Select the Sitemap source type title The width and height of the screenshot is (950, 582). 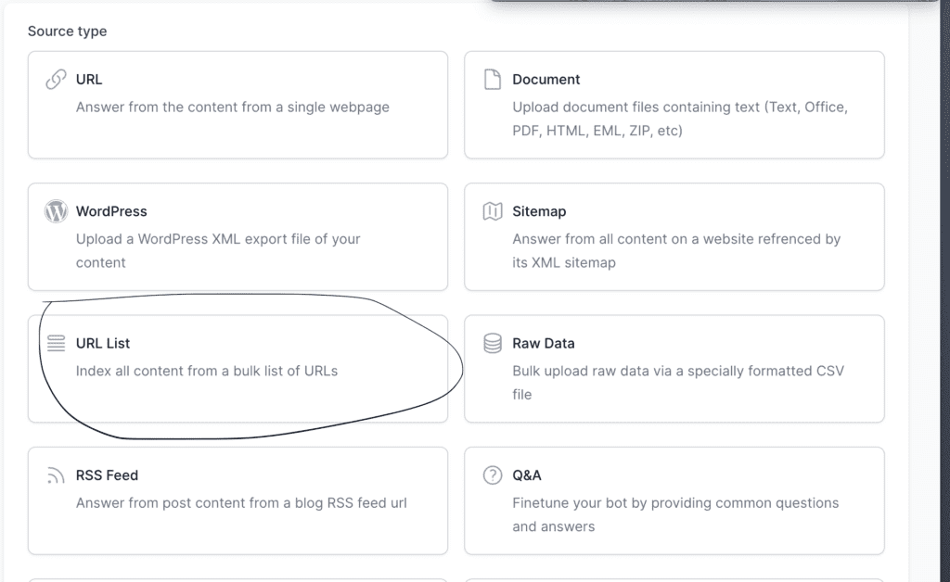coord(539,211)
